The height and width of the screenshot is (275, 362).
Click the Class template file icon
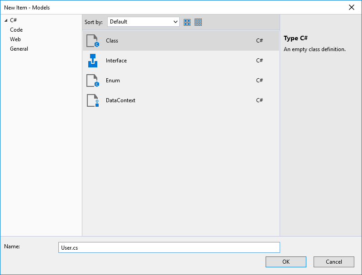tap(92, 41)
